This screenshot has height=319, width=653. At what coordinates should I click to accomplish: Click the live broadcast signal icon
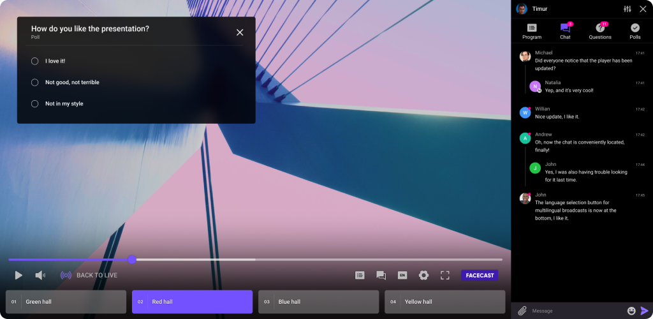coord(66,275)
